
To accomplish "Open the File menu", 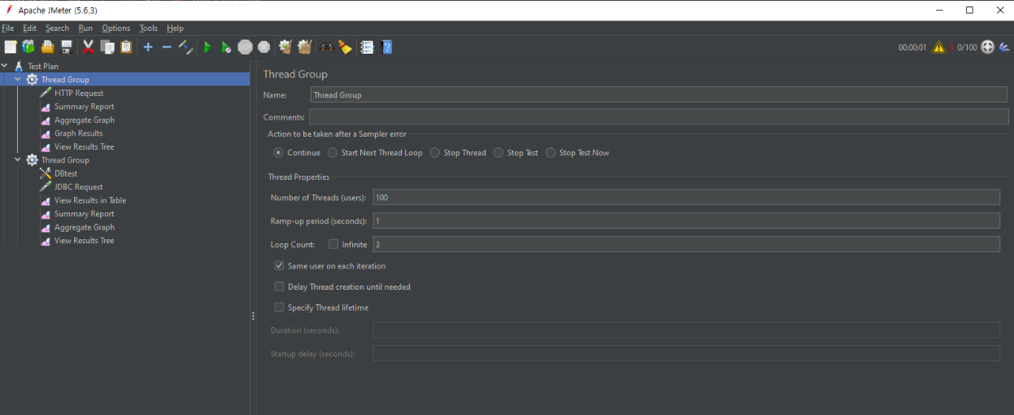I will point(8,28).
